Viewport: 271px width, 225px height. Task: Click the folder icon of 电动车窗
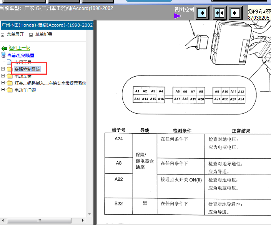(10, 76)
